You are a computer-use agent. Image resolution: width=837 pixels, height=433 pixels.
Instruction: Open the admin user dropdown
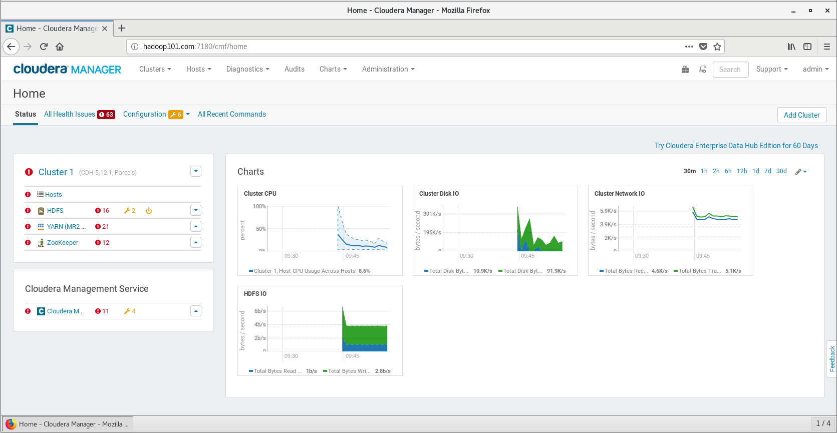coord(815,70)
